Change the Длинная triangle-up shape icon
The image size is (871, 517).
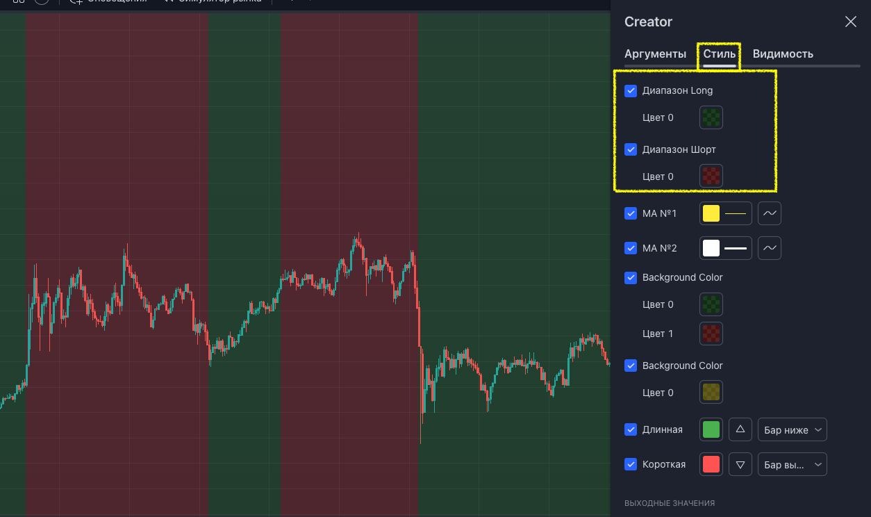(740, 429)
